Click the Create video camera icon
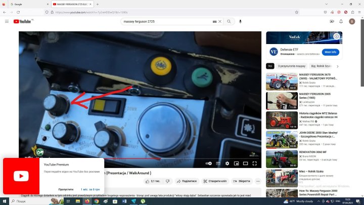The width and height of the screenshot is (364, 205). (x=332, y=21)
